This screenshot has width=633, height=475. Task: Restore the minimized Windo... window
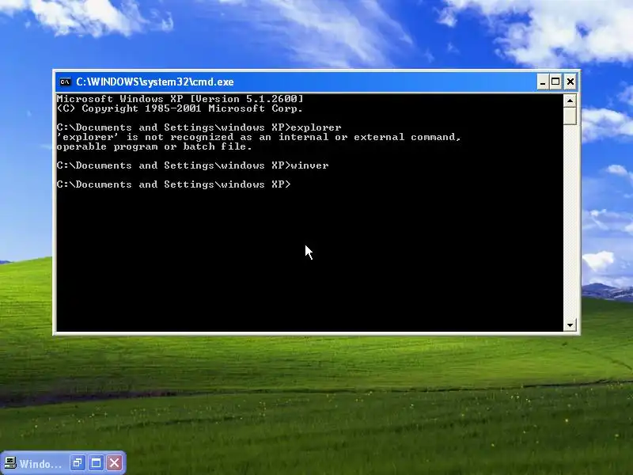pyautogui.click(x=78, y=463)
